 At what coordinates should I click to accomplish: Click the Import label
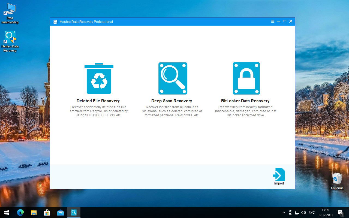pyautogui.click(x=279, y=183)
